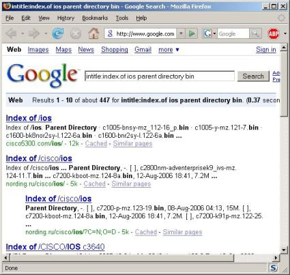This screenshot has width=290, height=275.
Task: Open indented 'Index of /cisco/ios' result
Action: [x=59, y=199]
